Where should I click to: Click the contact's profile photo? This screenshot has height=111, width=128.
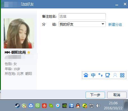pyautogui.click(x=19, y=33)
